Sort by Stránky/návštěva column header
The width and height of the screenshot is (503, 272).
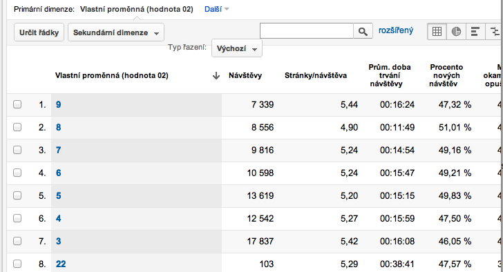316,76
